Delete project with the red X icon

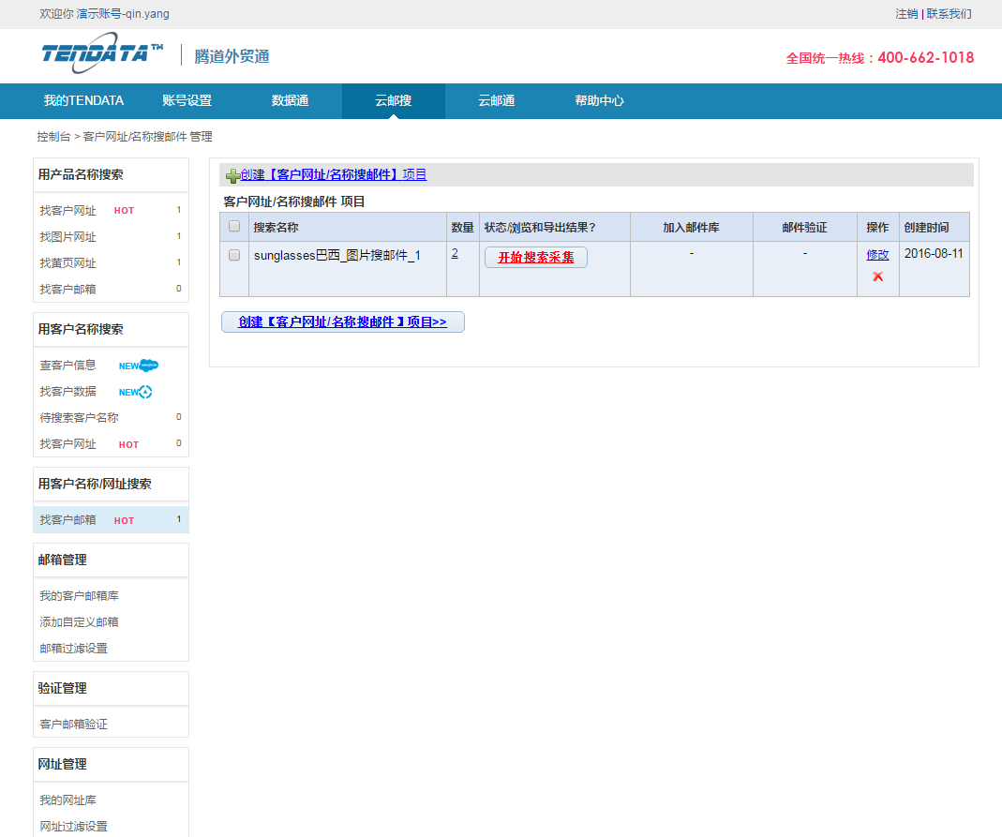tap(877, 277)
